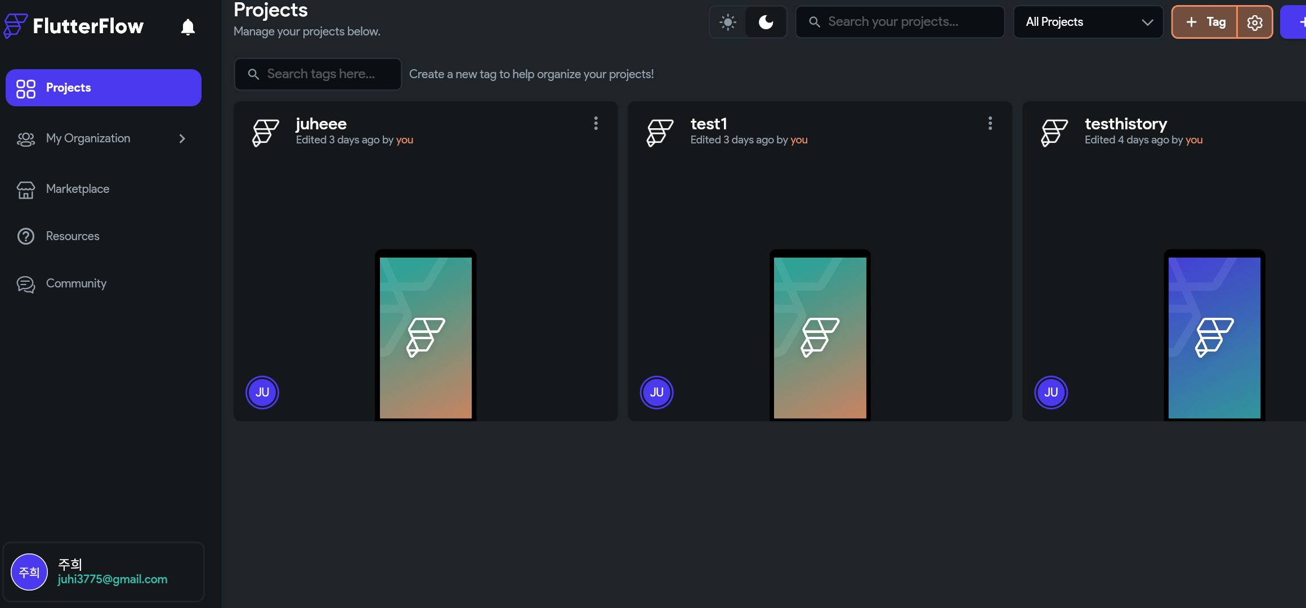Click JU avatar on testhistory card
The width and height of the screenshot is (1306, 608).
(1051, 392)
